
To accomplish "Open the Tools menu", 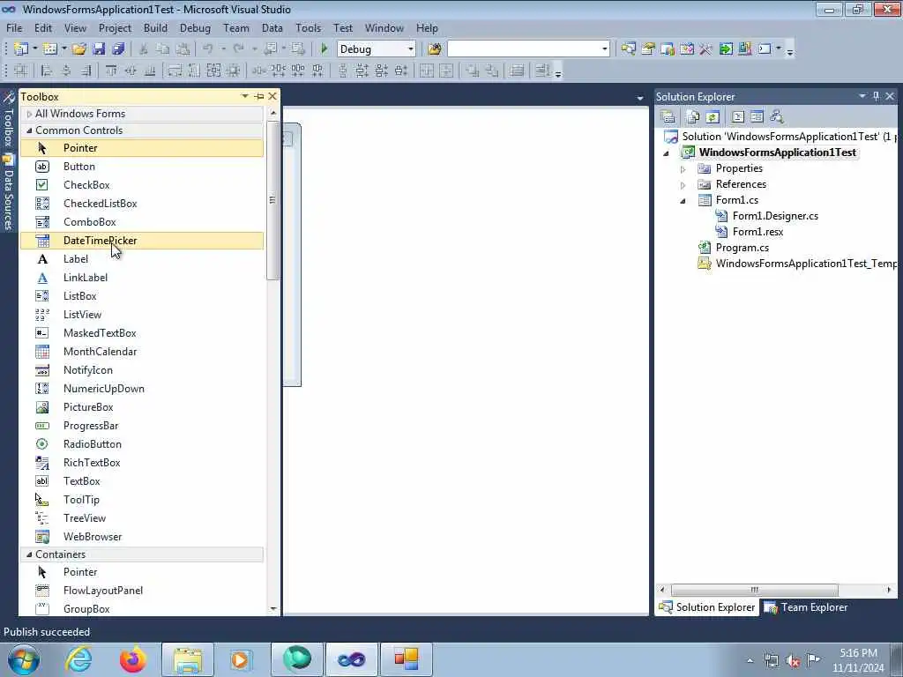I will click(308, 28).
